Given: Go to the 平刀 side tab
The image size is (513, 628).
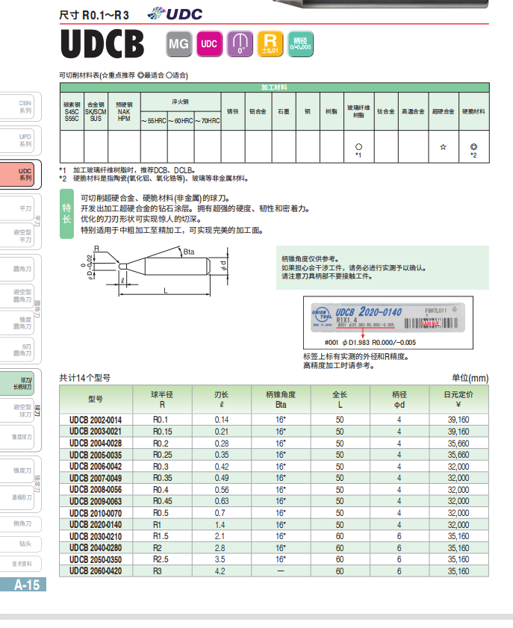Looking at the screenshot, I should [x=17, y=208].
